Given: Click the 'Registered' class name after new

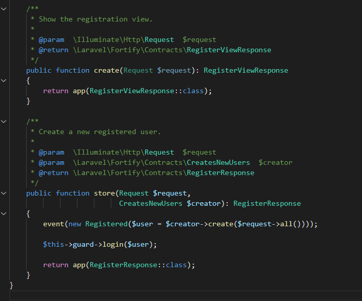Looking at the screenshot, I should (x=107, y=224).
